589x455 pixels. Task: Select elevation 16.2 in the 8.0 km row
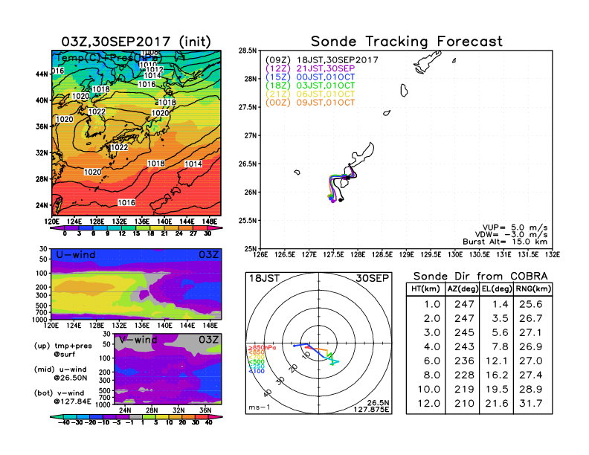(x=497, y=375)
